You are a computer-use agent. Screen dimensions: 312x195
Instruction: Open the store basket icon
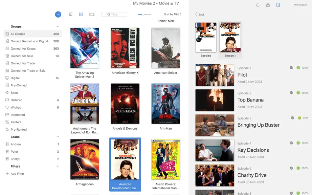[268, 5]
